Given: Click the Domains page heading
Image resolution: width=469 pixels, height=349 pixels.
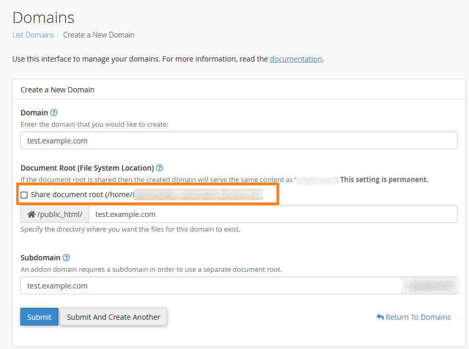Looking at the screenshot, I should click(43, 18).
